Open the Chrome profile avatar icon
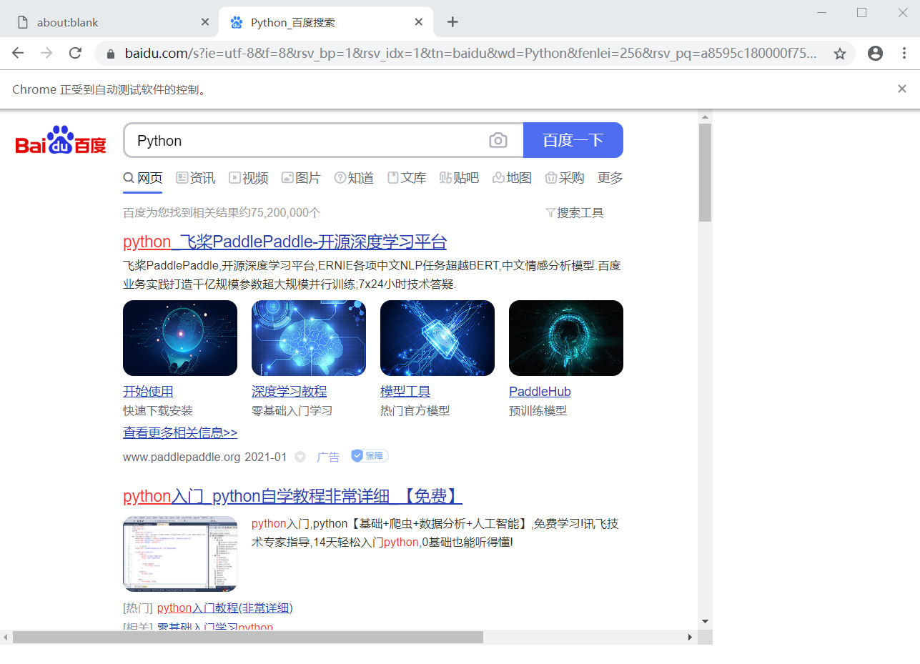 (875, 53)
